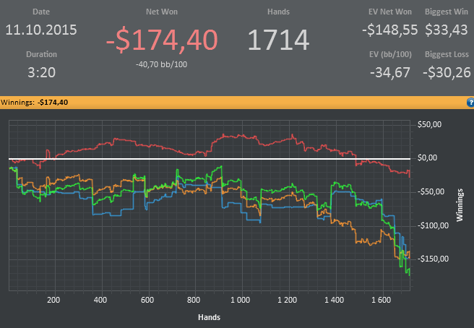474x328 pixels.
Task: Click the Biggest Loss header label
Action: [x=447, y=54]
